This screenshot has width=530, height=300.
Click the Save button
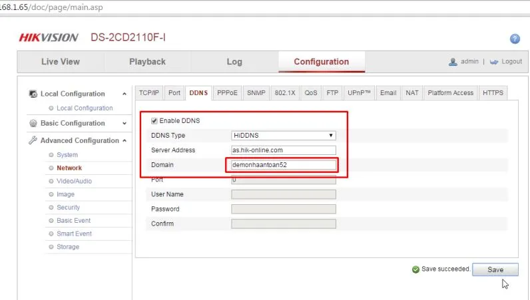(495, 269)
